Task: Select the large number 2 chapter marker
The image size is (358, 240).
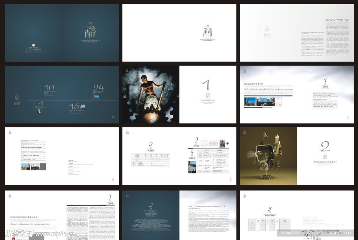Action: pos(325,146)
